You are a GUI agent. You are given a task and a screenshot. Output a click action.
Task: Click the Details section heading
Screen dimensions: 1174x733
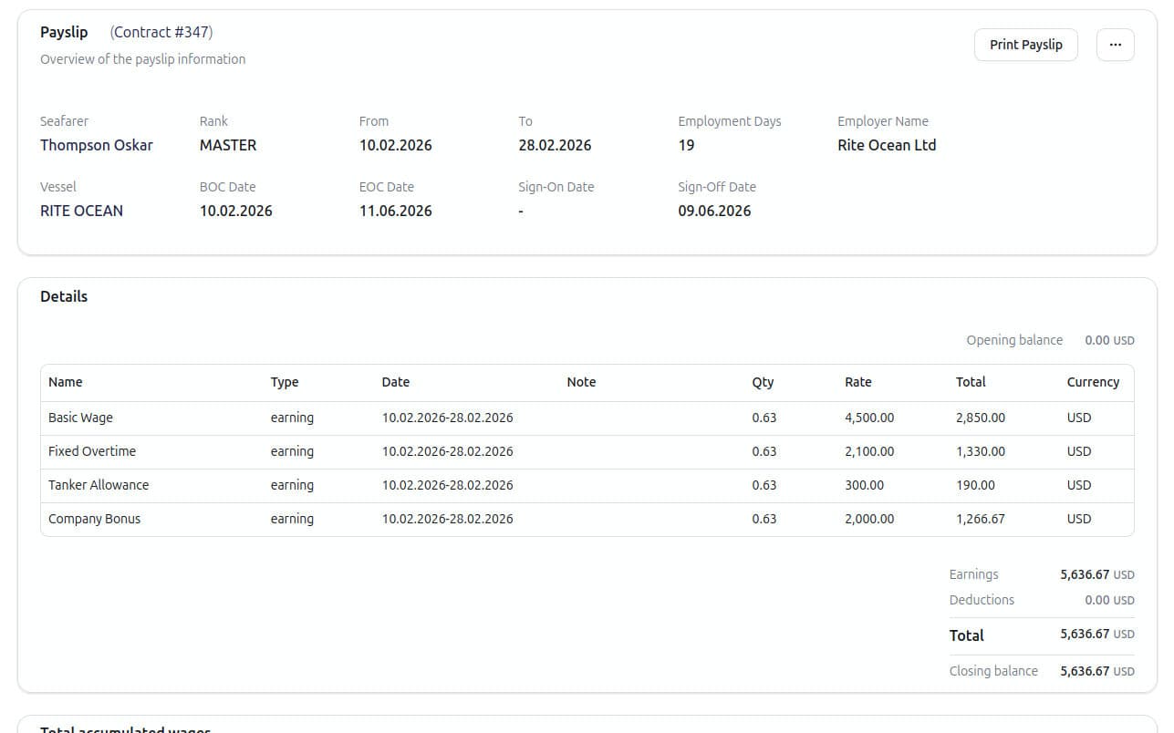point(64,296)
